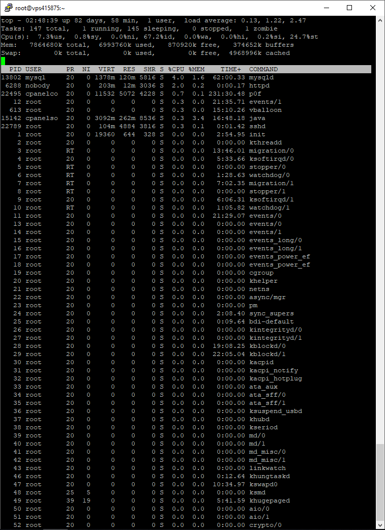This screenshot has width=385, height=530.
Task: Click the p0f process command
Action: pos(255,94)
